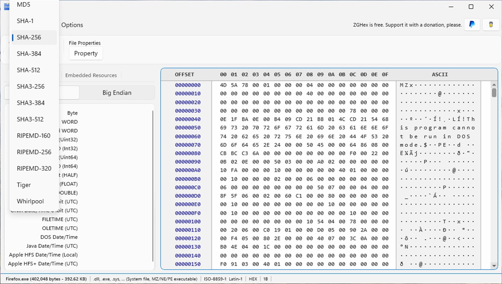Select RIPEMD-160 hash option

pos(34,136)
